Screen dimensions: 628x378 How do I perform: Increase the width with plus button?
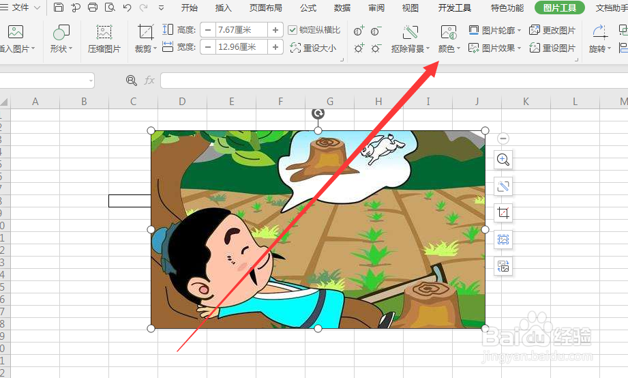pos(275,47)
